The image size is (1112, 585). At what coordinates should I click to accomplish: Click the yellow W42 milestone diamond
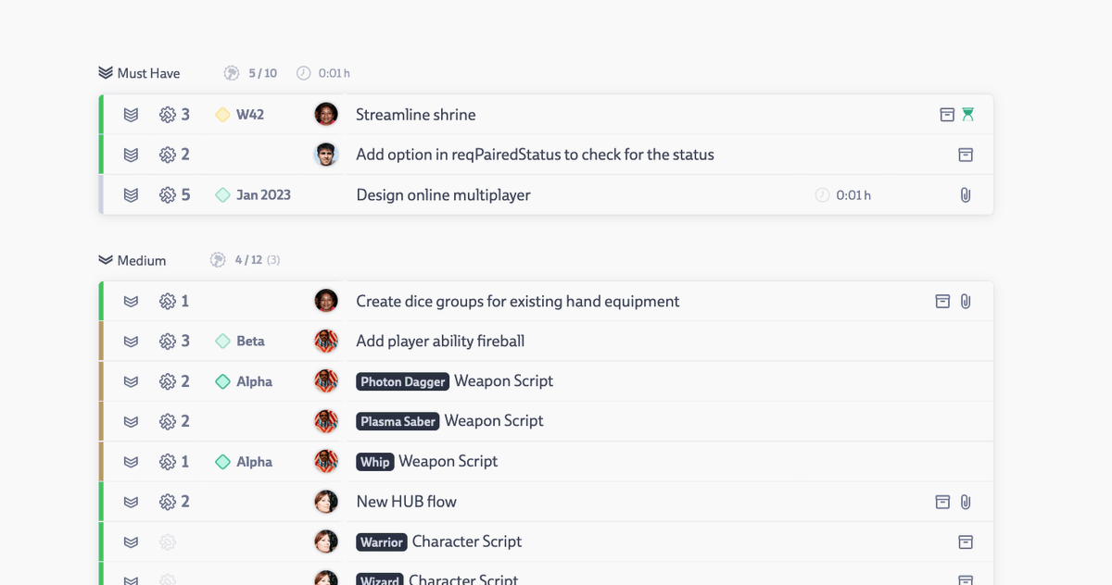pos(222,115)
